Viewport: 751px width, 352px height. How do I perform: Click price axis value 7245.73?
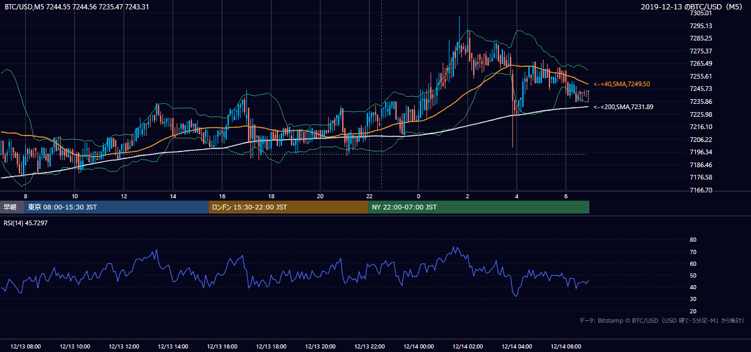(700, 89)
